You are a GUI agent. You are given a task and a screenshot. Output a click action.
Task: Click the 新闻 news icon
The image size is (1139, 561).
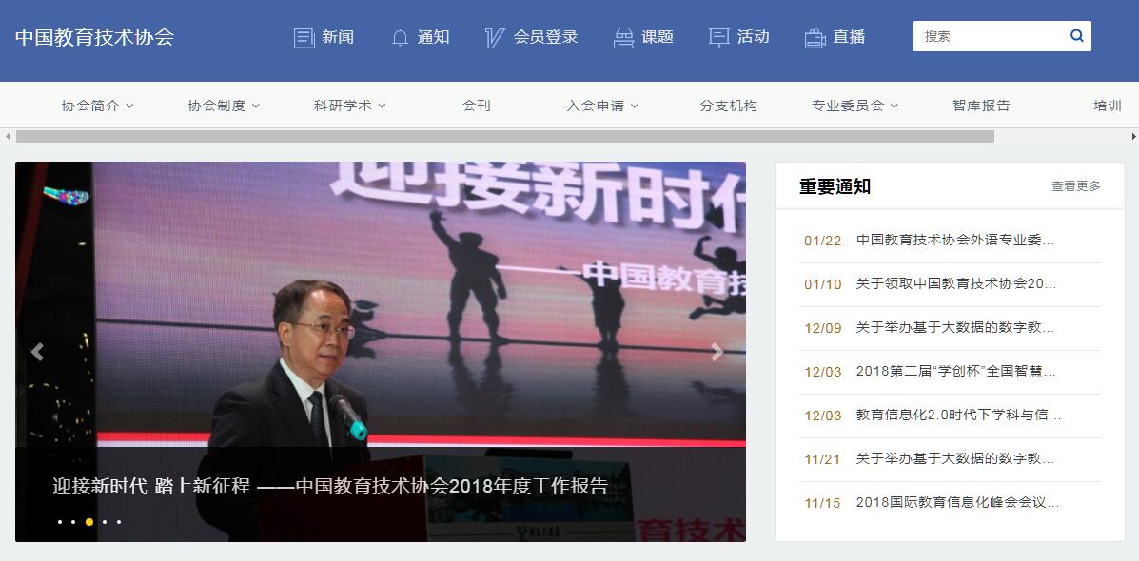coord(304,37)
